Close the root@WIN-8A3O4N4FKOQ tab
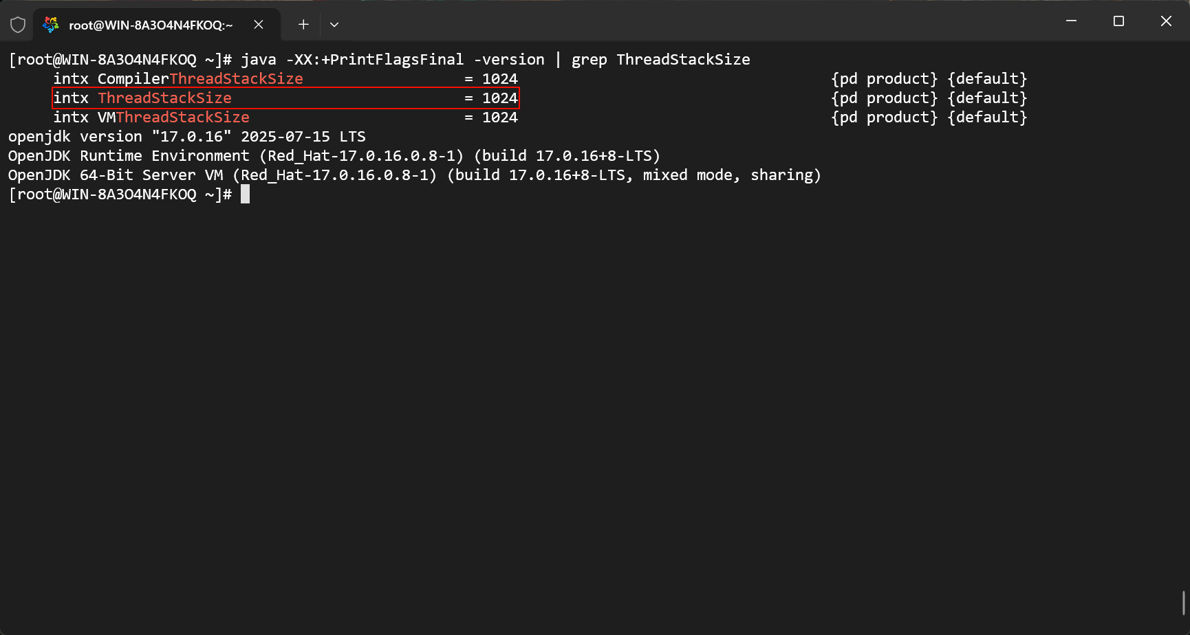The width and height of the screenshot is (1190, 635). click(259, 25)
